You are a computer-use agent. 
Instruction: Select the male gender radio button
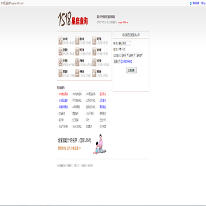(119, 49)
